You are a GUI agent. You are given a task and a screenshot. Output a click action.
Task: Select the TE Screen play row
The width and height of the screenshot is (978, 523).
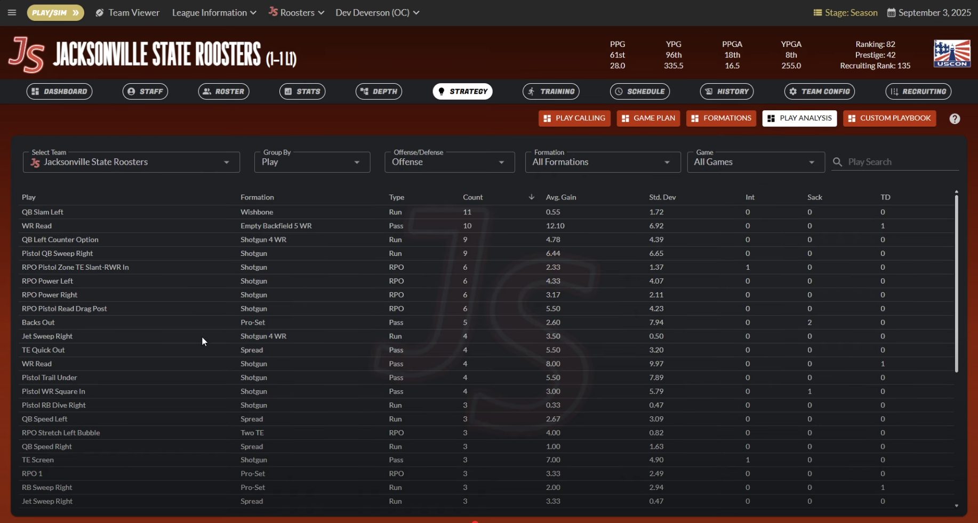click(x=487, y=460)
